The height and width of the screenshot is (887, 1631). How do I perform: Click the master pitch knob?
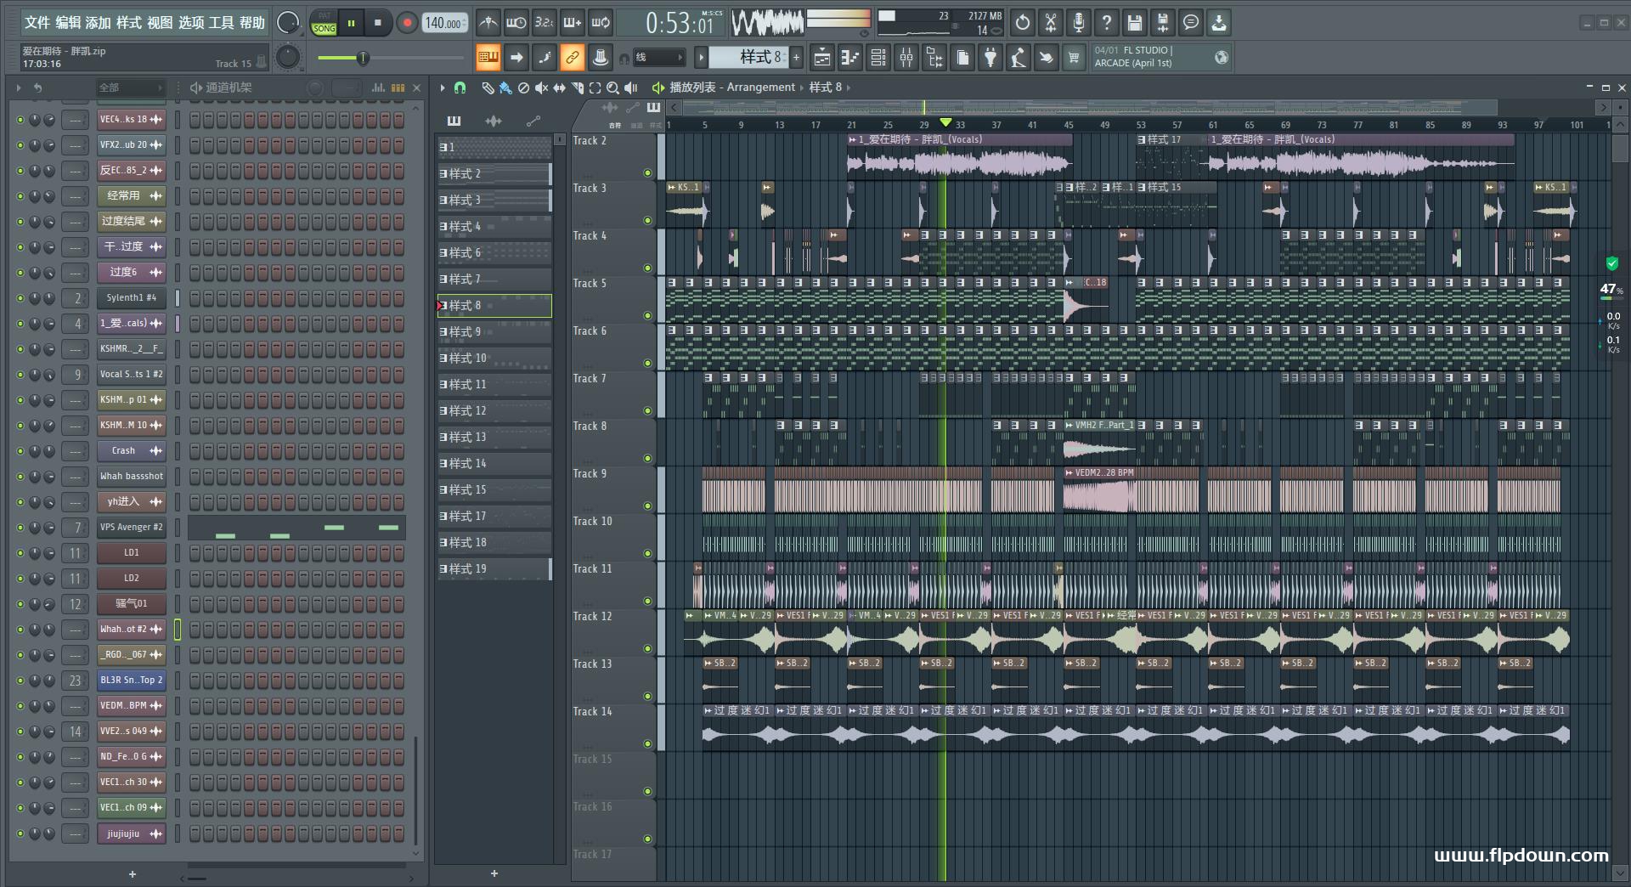click(x=288, y=58)
